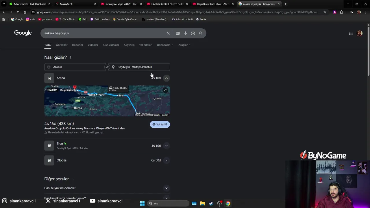Bookmark this page with the star icon

coord(325,12)
